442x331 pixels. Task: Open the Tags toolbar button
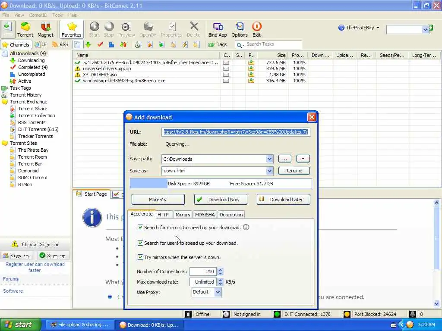click(x=218, y=44)
